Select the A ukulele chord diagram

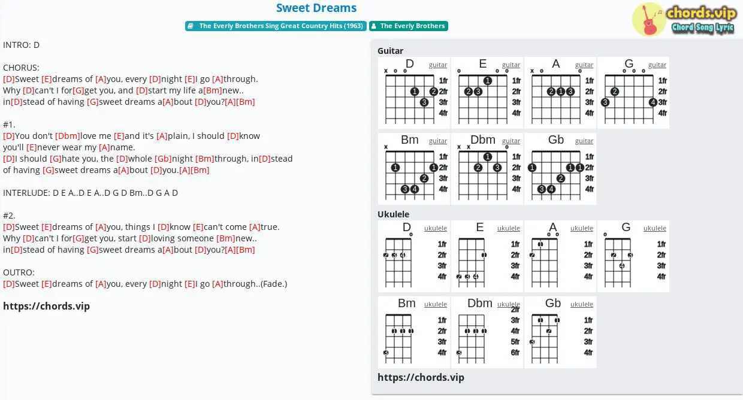pyautogui.click(x=560, y=256)
